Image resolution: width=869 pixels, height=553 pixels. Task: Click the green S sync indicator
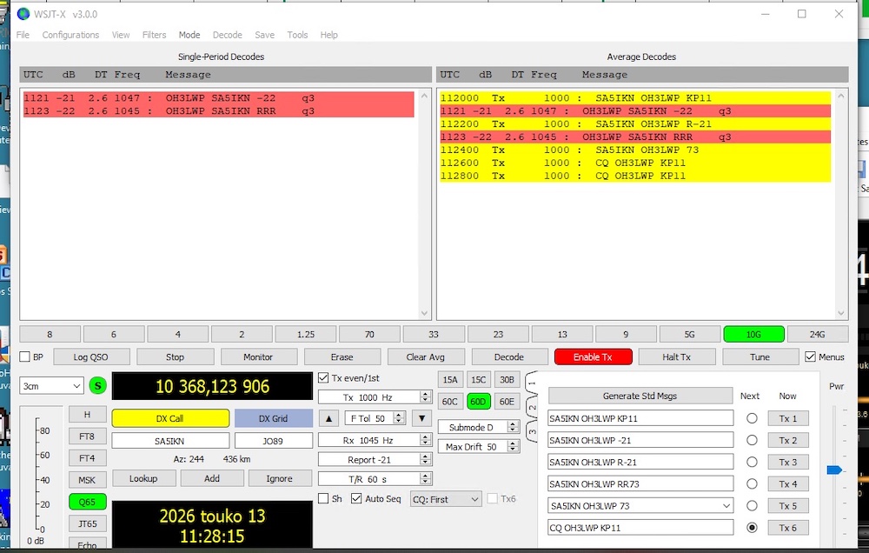[x=97, y=385]
